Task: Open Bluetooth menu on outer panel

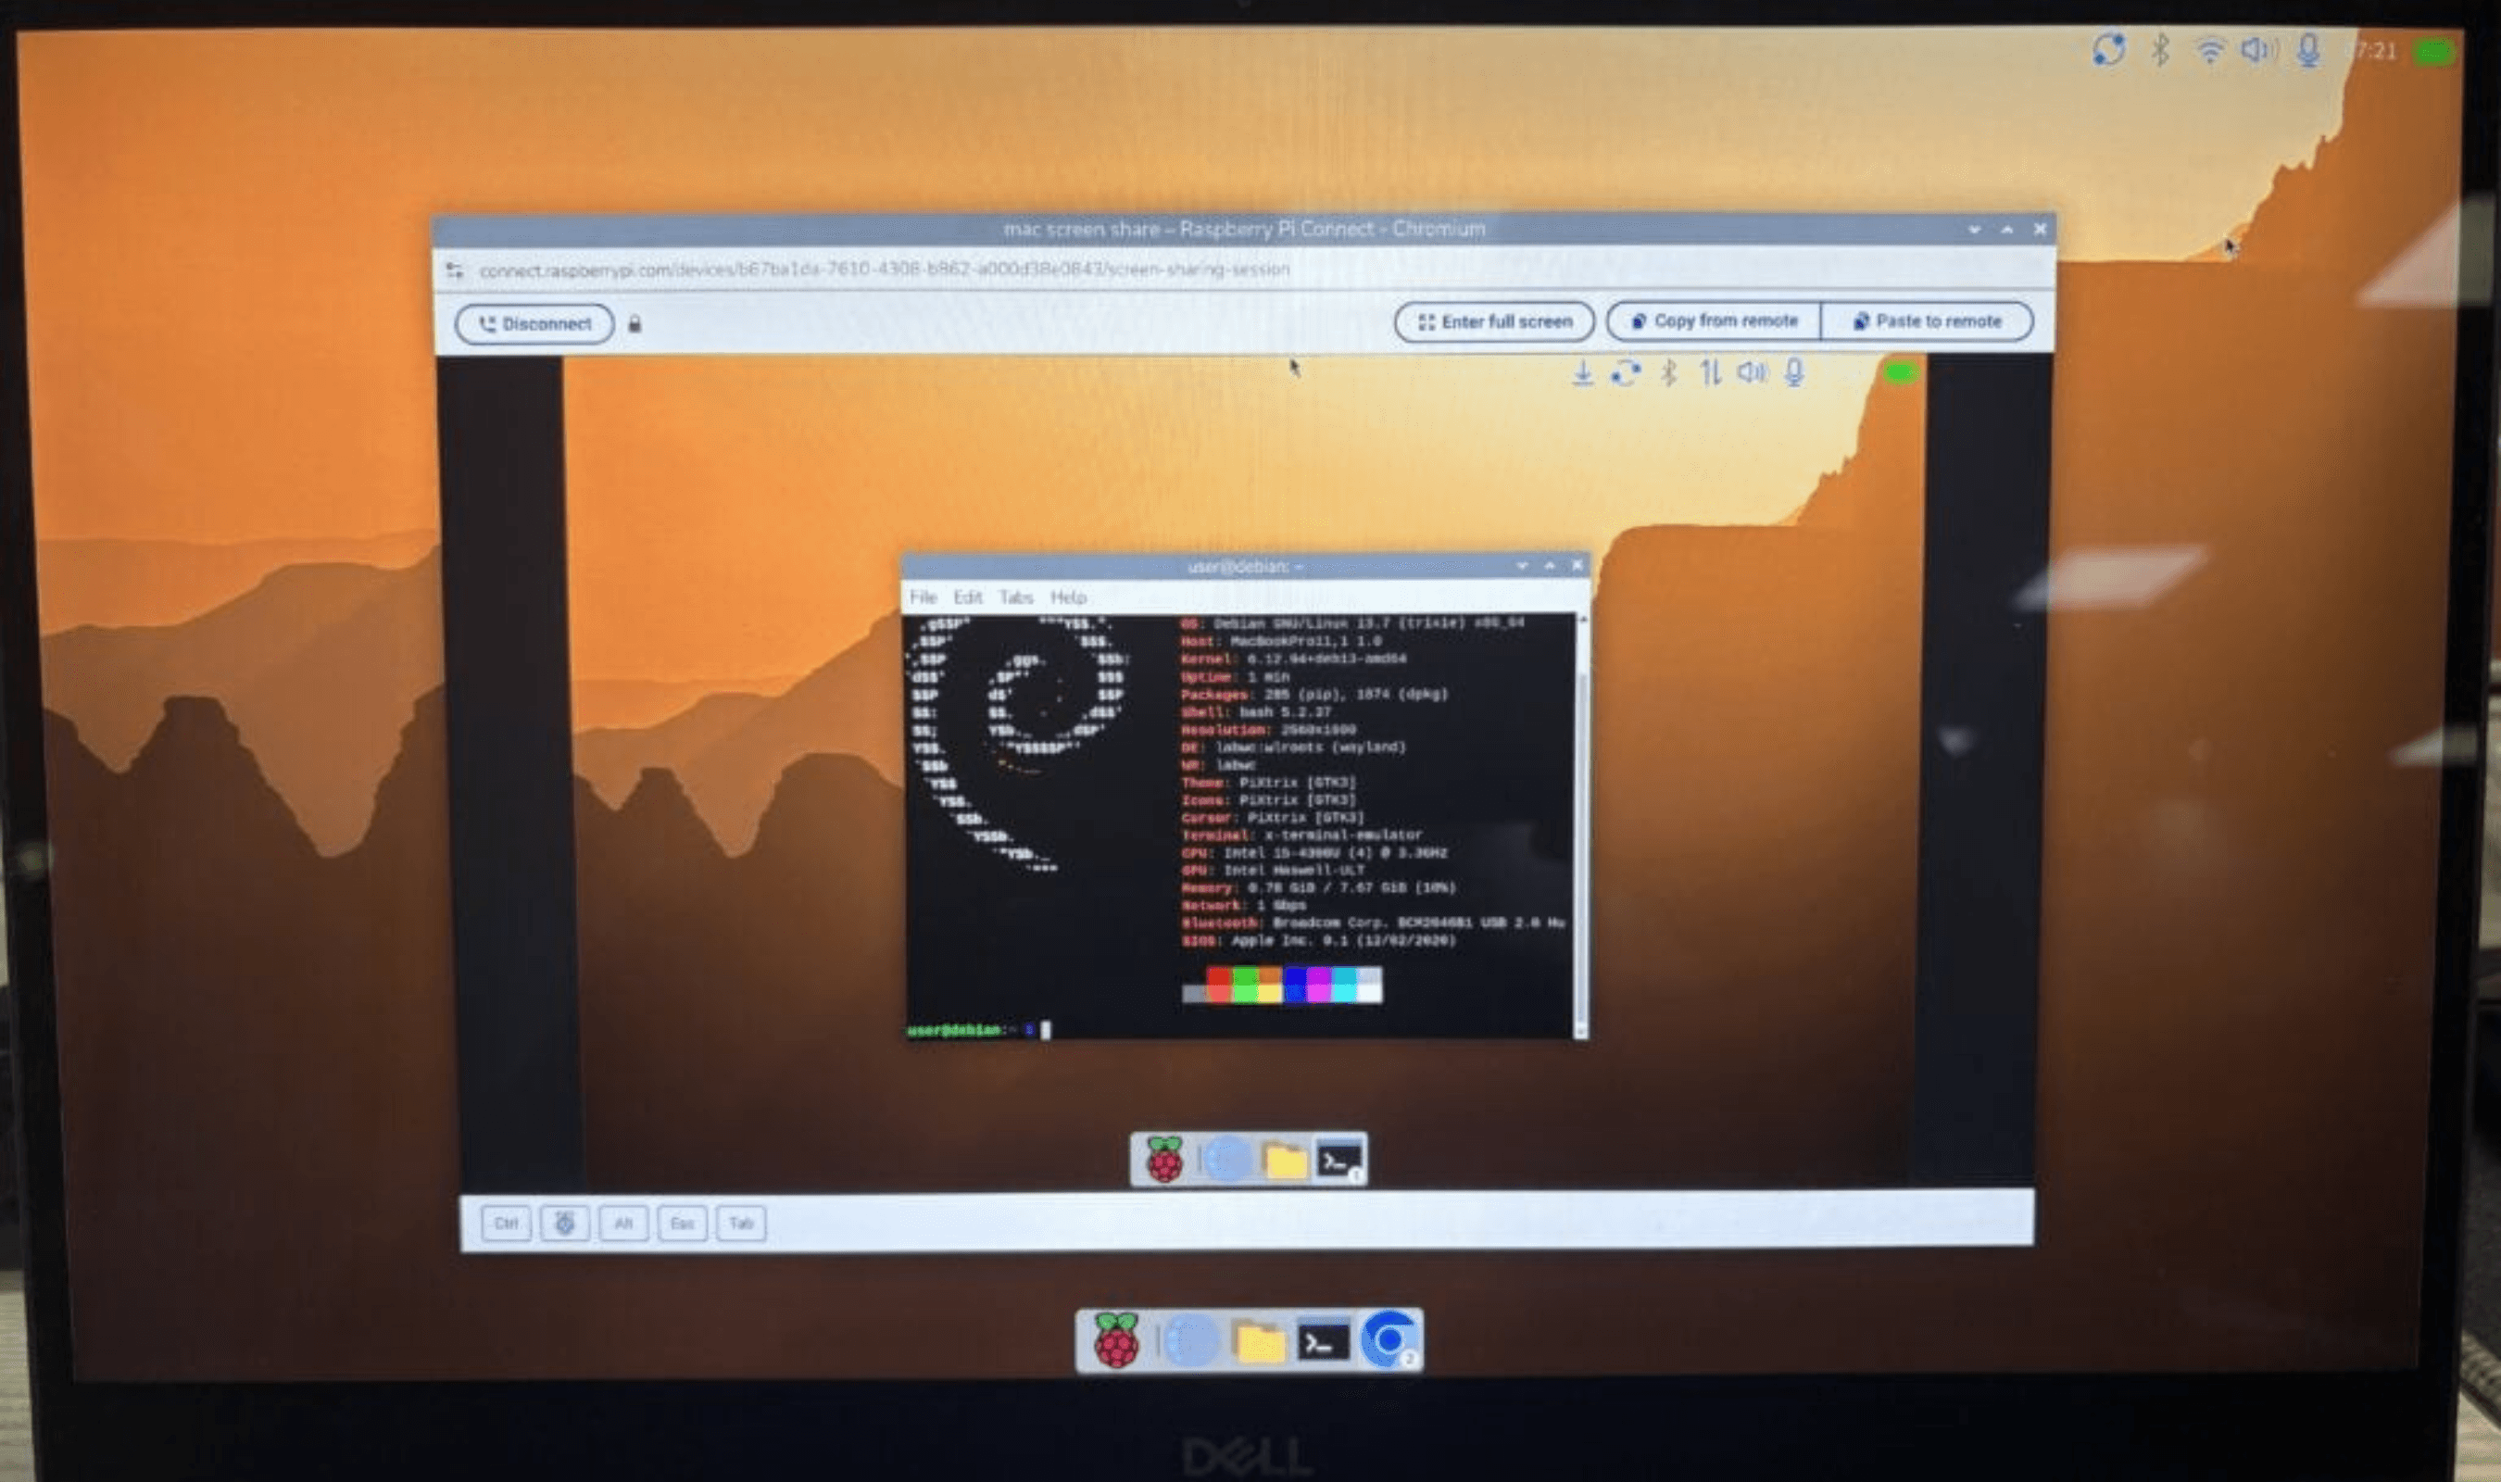Action: pyautogui.click(x=2160, y=49)
